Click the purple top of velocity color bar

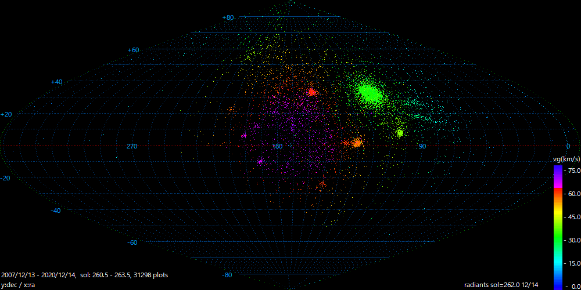[557, 171]
